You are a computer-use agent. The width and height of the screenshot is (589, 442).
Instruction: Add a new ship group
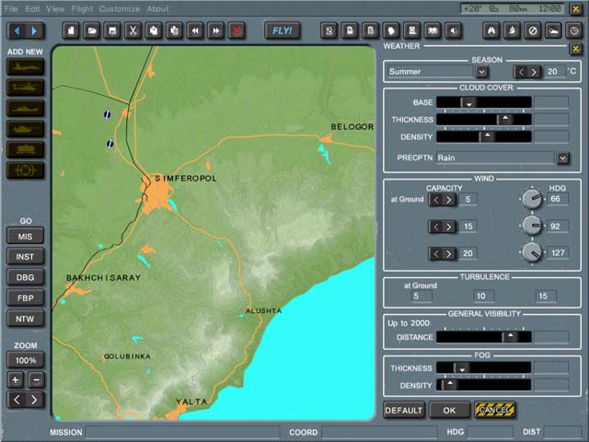25,108
